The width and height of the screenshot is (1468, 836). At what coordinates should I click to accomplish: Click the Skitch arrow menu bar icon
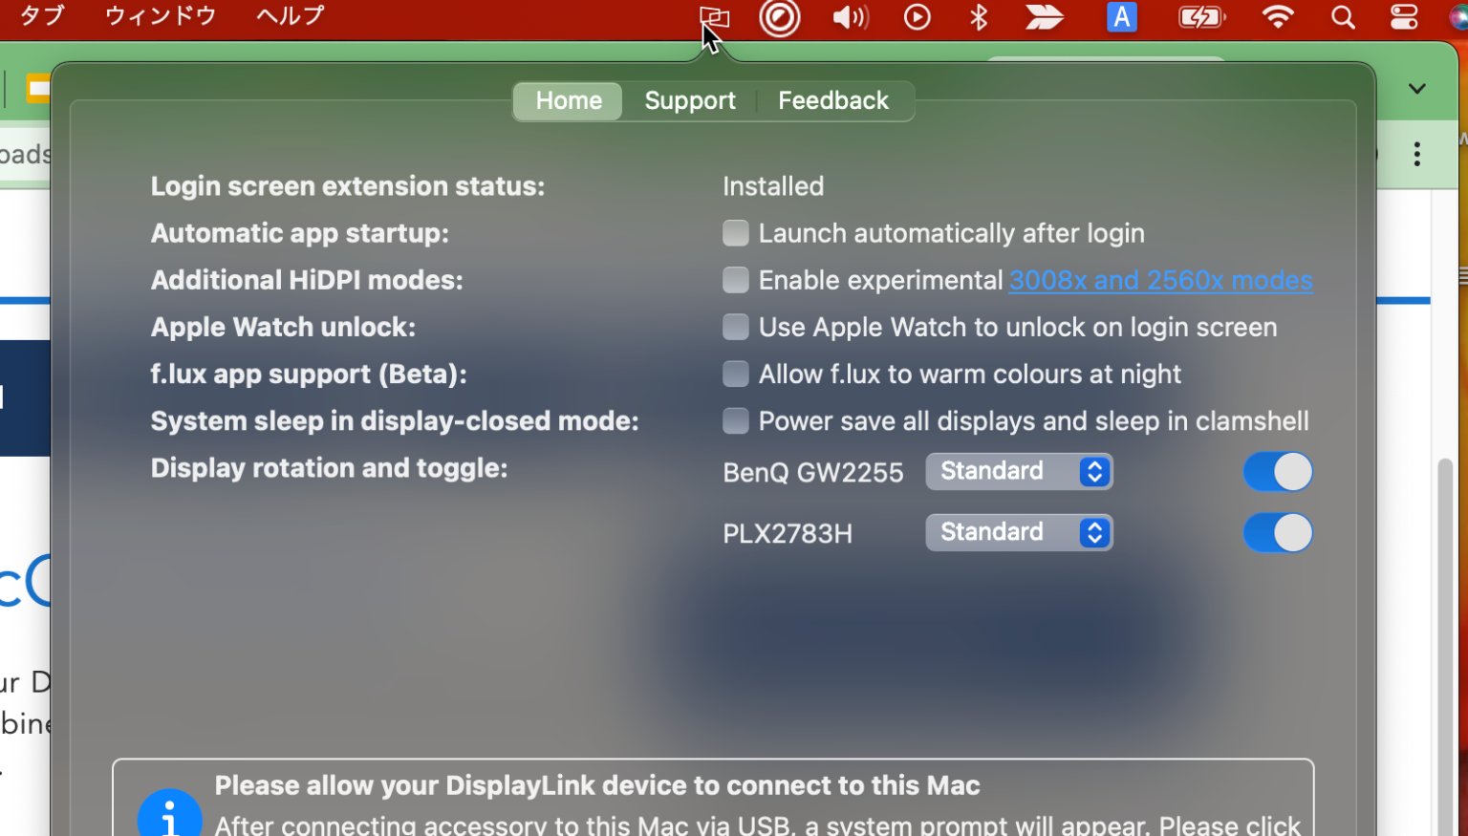[1044, 17]
